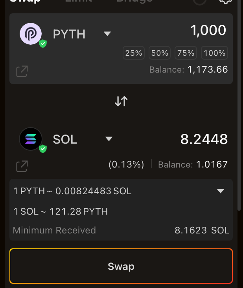243x288 pixels.
Task: Expand the PYTH token selector dropdown
Action: [x=107, y=34]
